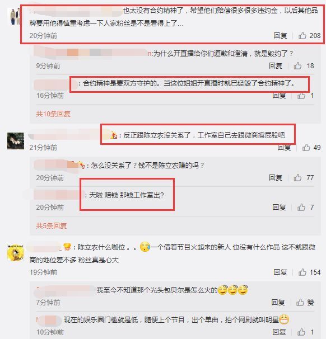Reply to the 21分钟前 陈立农没关系 comment
326x339 pixels.
tap(284, 148)
